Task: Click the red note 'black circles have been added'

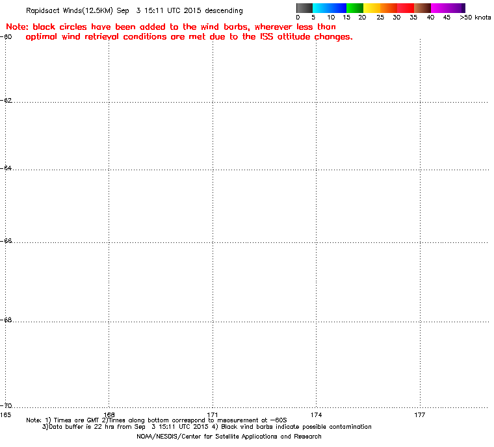Action: [x=99, y=27]
